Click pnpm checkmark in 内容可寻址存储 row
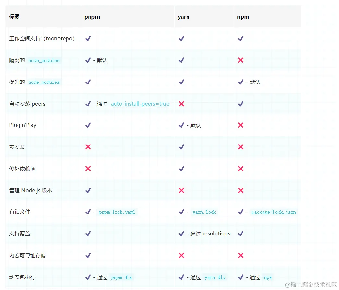This screenshot has width=339, height=290. [88, 255]
